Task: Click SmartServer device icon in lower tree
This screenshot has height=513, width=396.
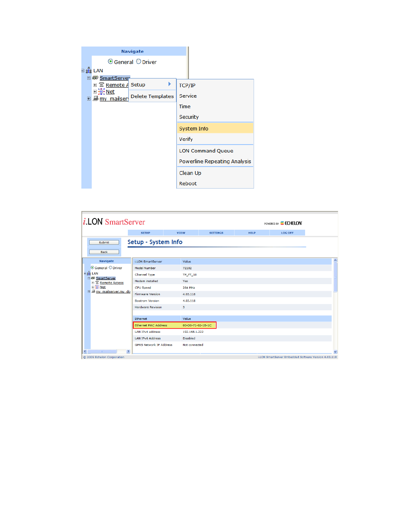Action: 93,278
